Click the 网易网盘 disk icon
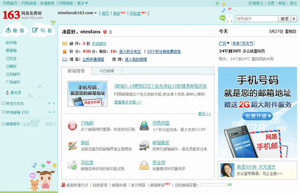The height and width of the screenshot is (193, 300). pyautogui.click(x=144, y=126)
